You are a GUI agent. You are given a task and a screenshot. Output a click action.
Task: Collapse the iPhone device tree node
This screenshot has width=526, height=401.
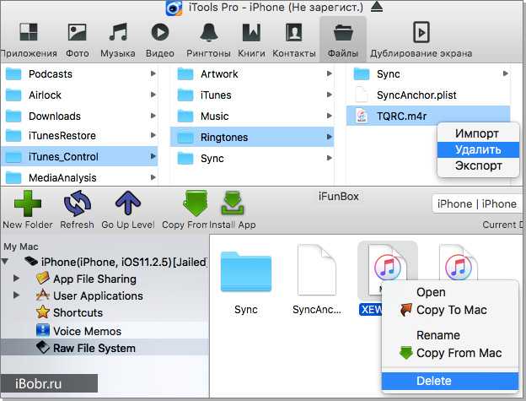tap(5, 262)
